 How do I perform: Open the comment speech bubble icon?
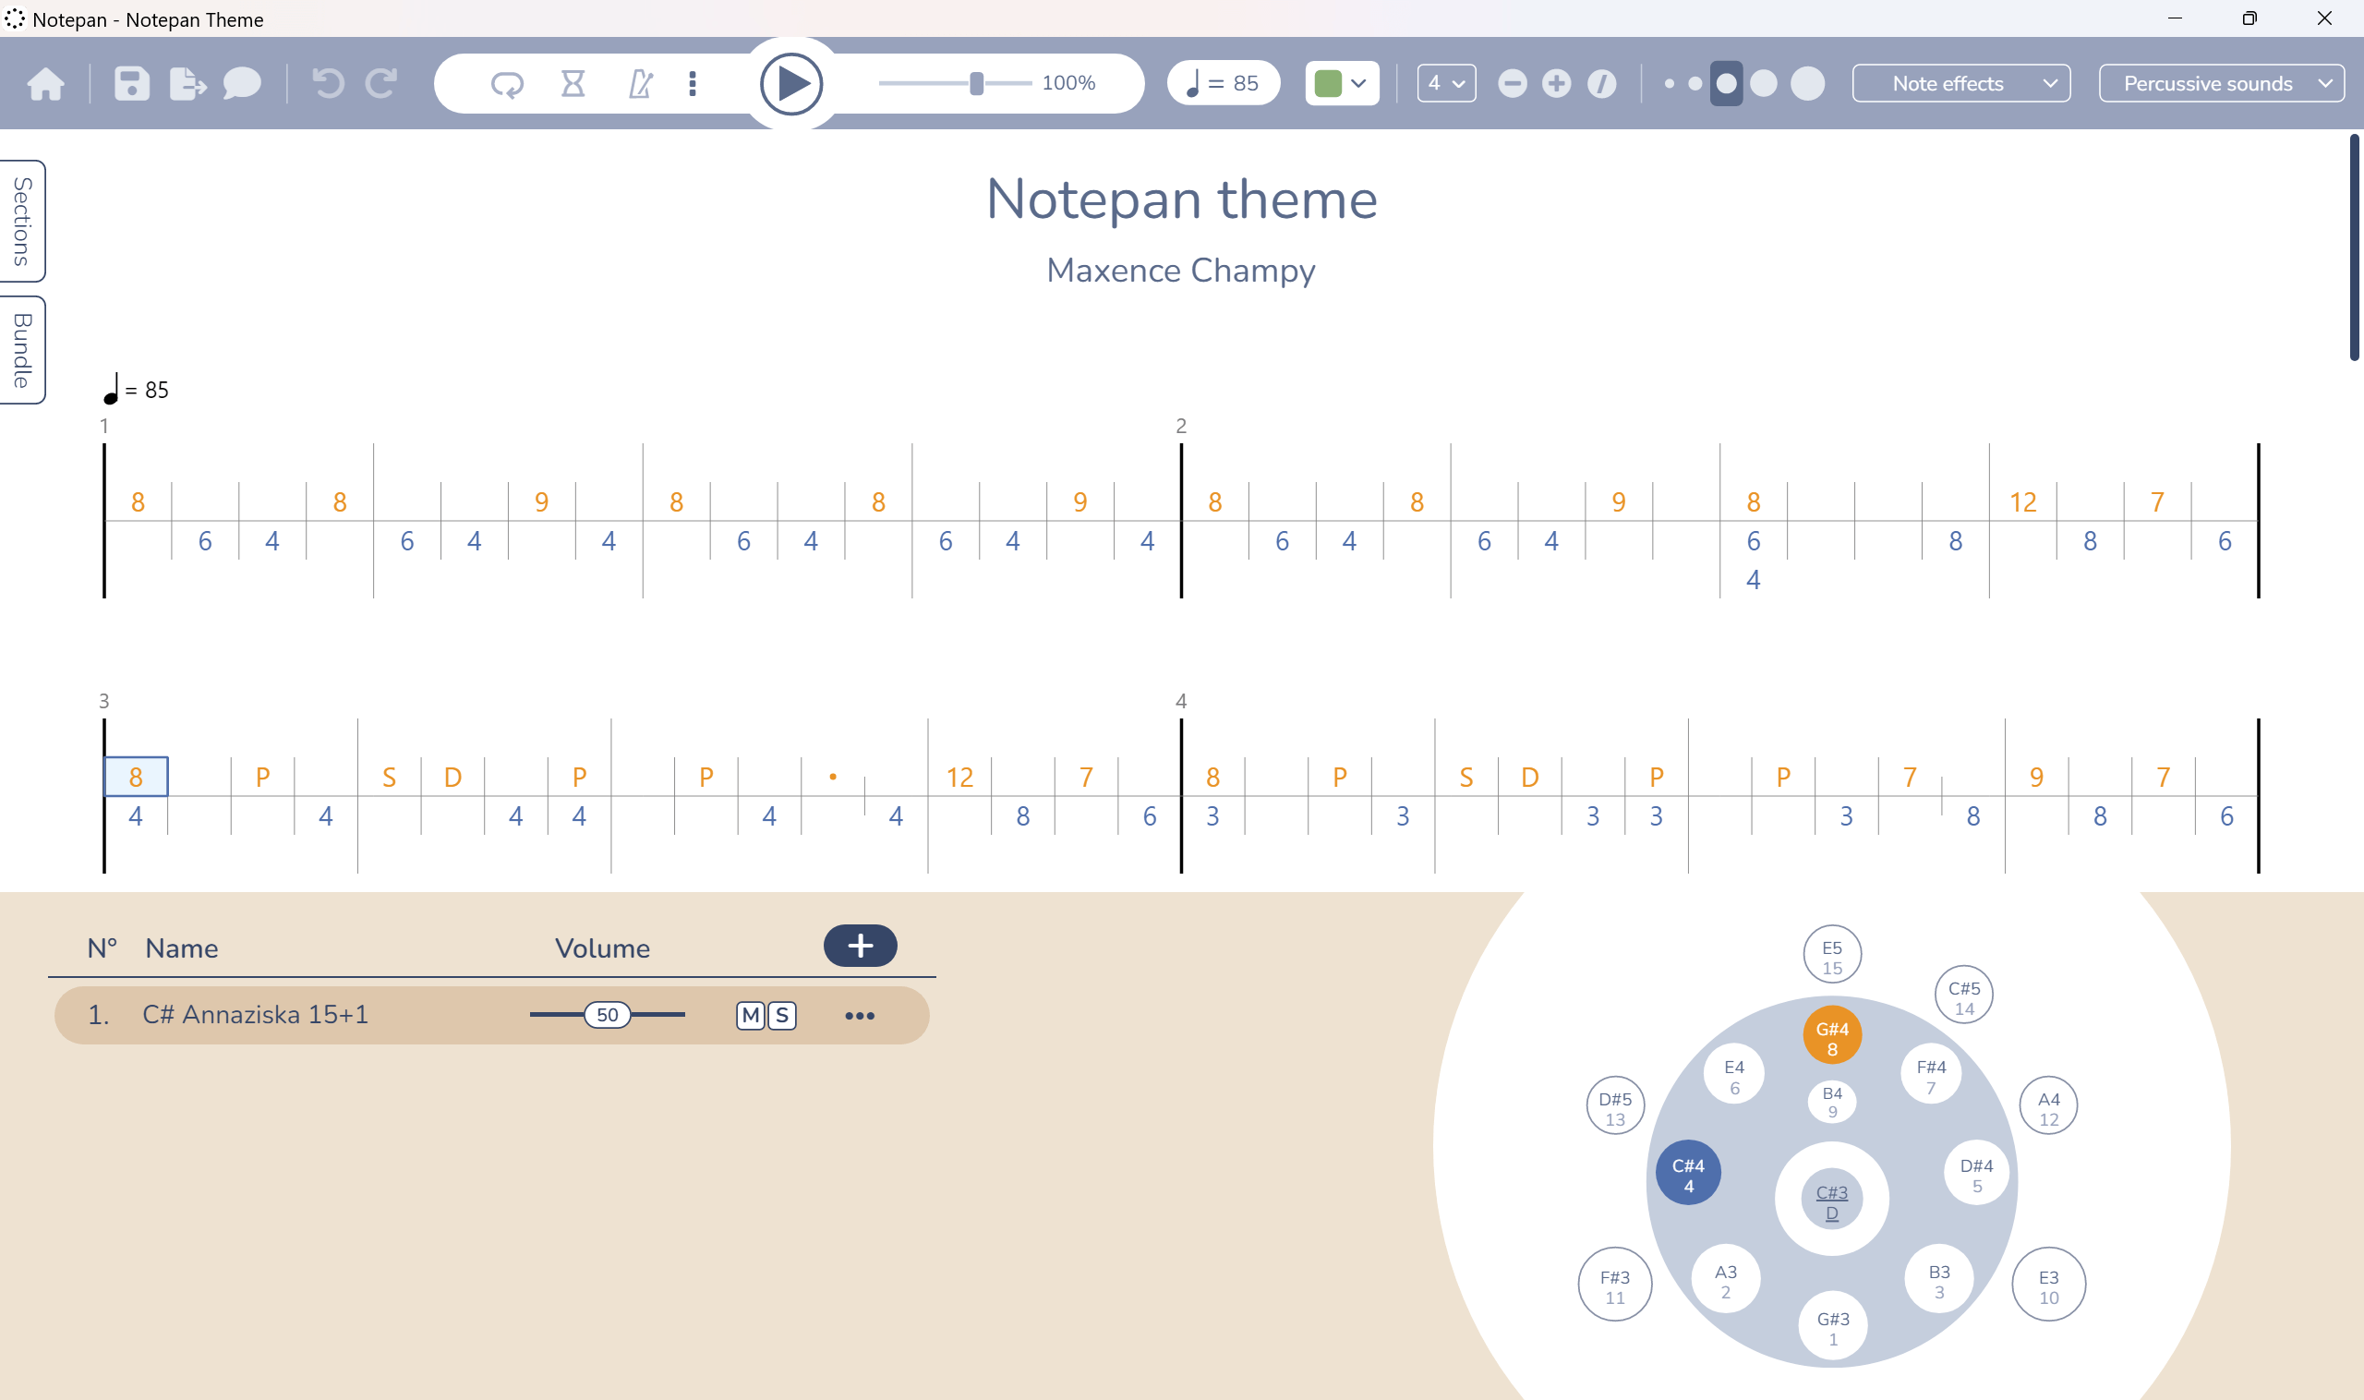coord(242,84)
